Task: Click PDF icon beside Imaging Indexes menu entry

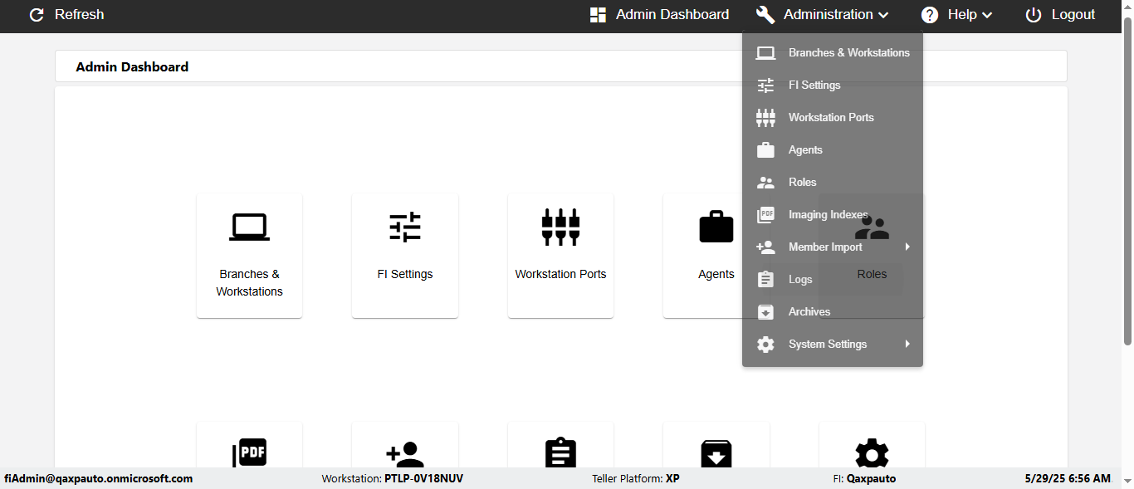Action: click(x=765, y=215)
